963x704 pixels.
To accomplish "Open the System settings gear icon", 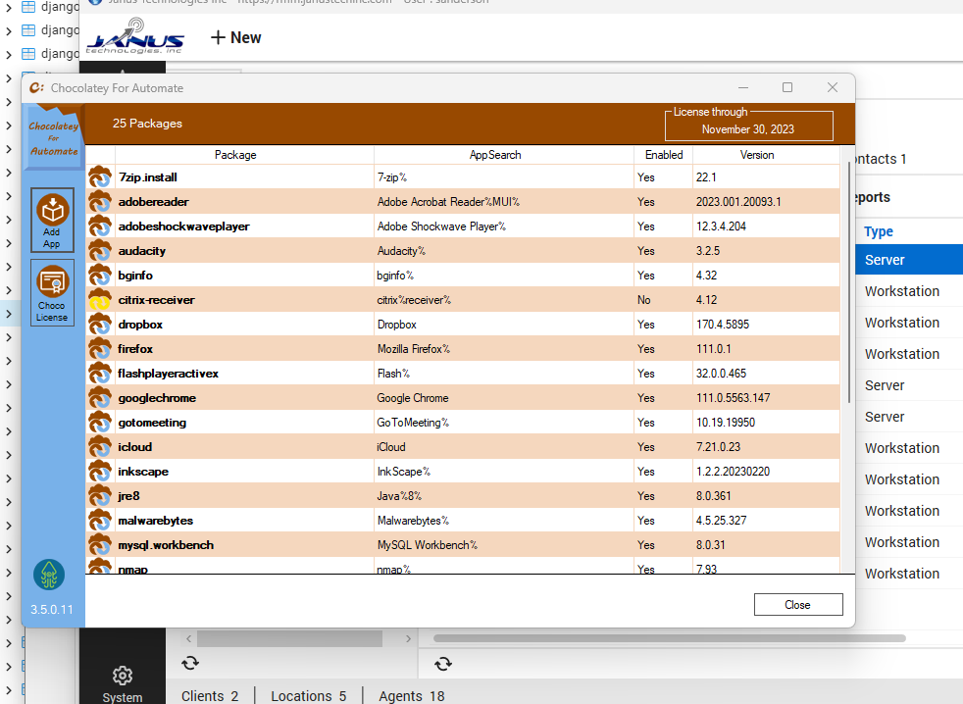I will coord(122,676).
